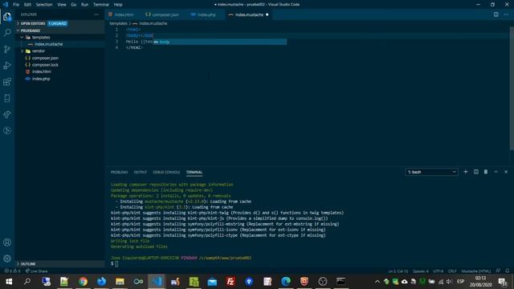514x289 pixels.
Task: Open the Go menu
Action: click(x=73, y=5)
